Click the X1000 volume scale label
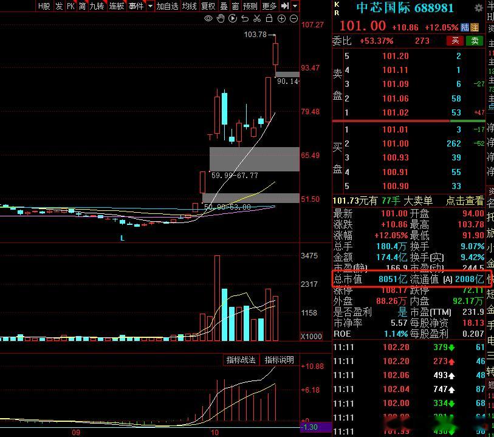 [311, 337]
